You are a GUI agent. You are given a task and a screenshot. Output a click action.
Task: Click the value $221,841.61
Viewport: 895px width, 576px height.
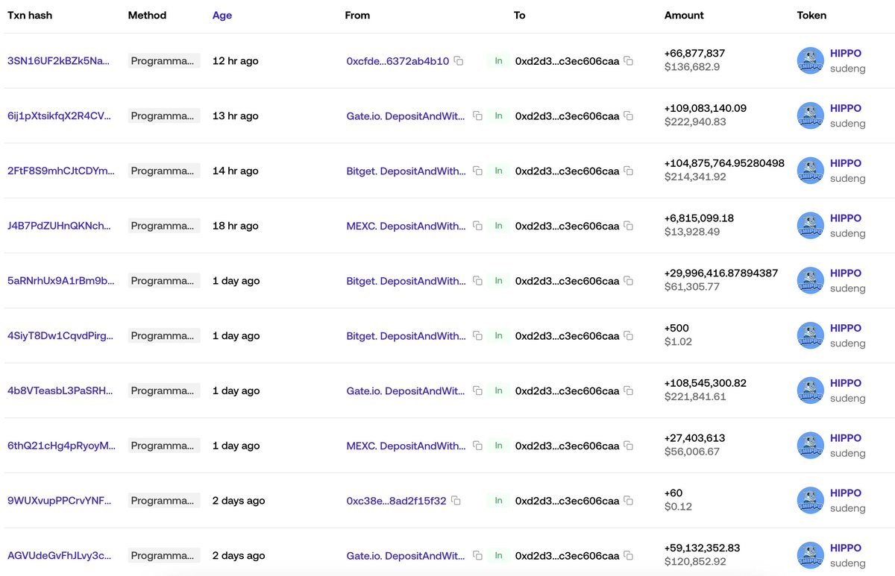coord(695,397)
